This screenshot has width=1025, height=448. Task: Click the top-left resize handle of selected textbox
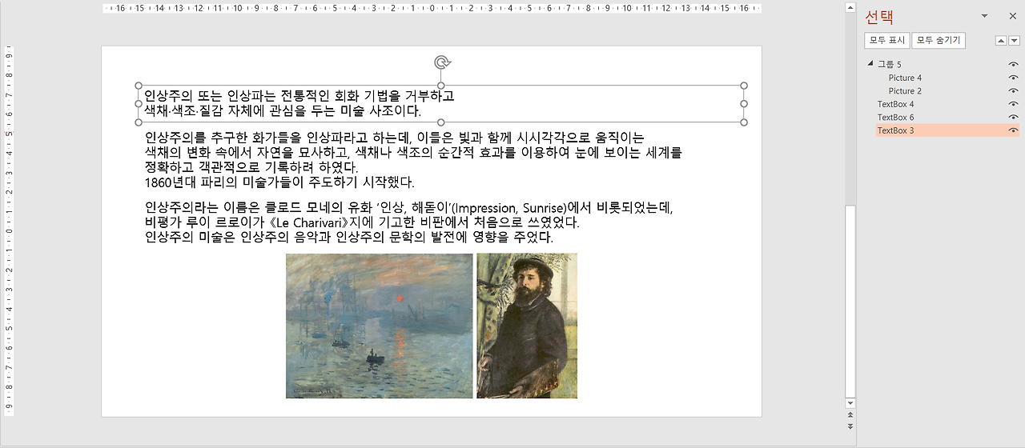point(139,85)
